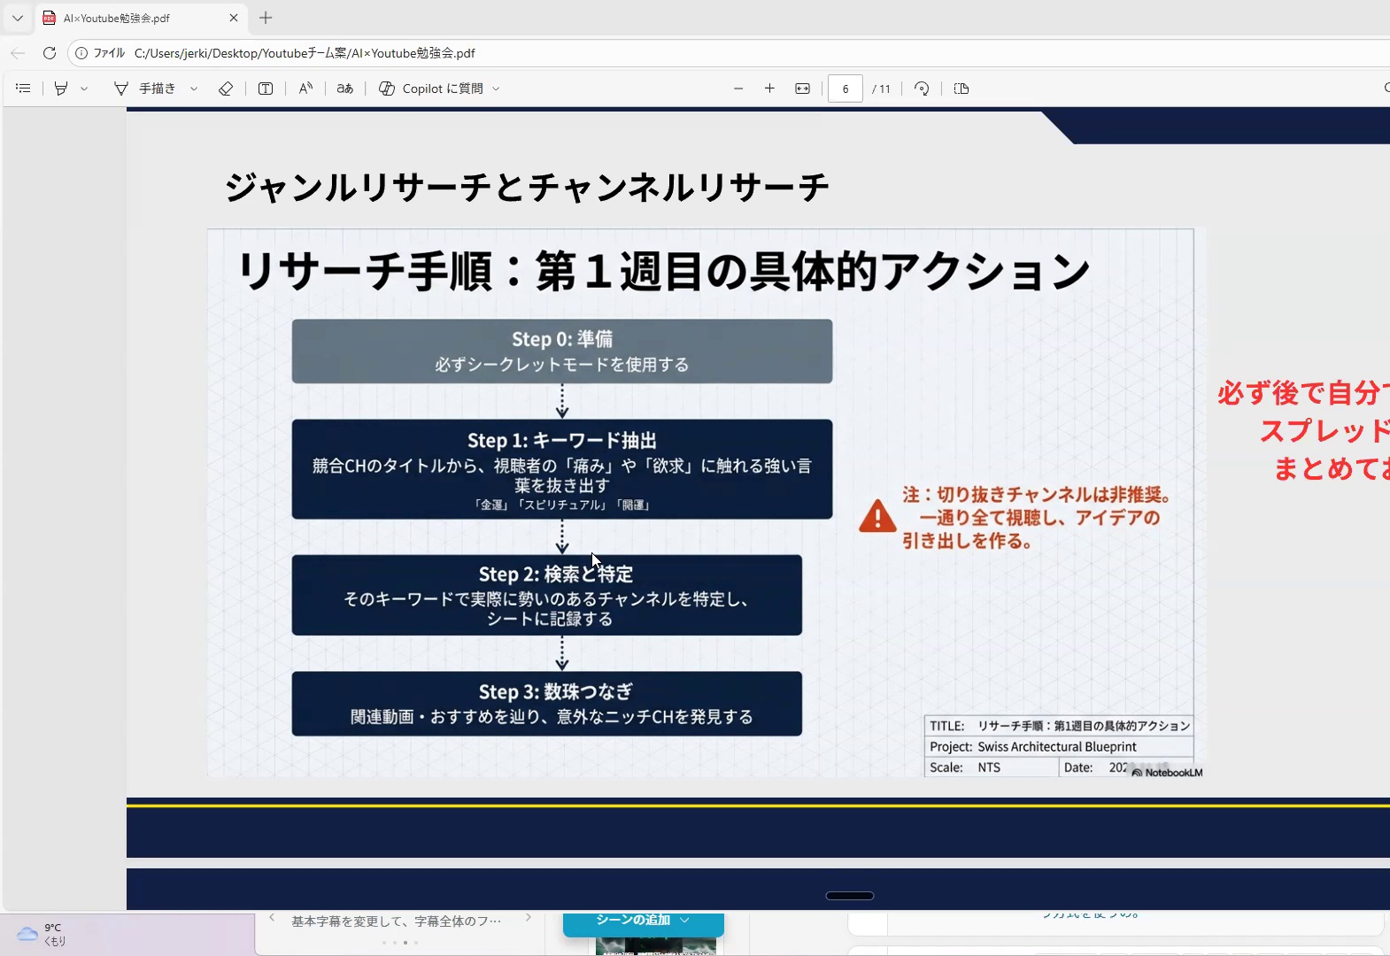
Task: Expand highlighter color options
Action: pos(84,89)
